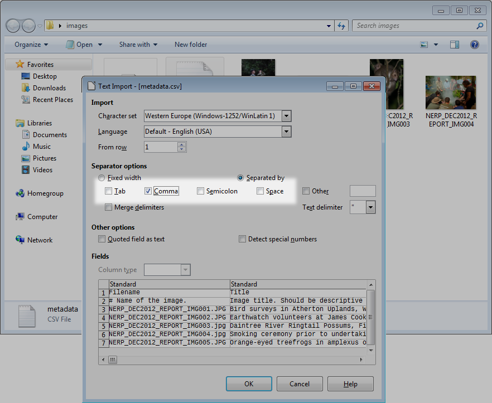Click the Downloads folder icon in the sidebar

click(26, 88)
